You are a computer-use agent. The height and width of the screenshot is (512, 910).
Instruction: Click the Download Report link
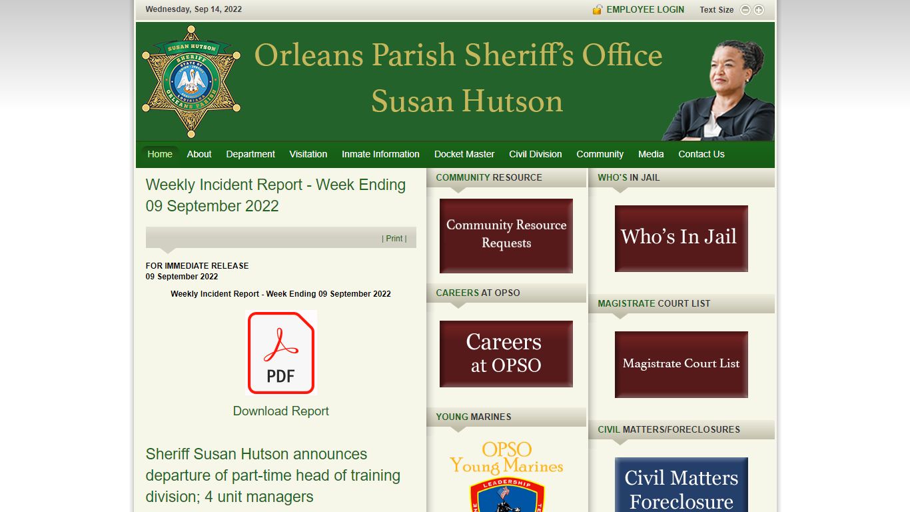tap(281, 411)
